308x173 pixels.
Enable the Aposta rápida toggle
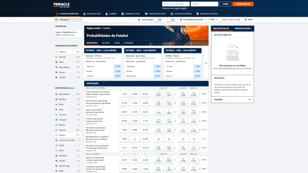pos(158,20)
